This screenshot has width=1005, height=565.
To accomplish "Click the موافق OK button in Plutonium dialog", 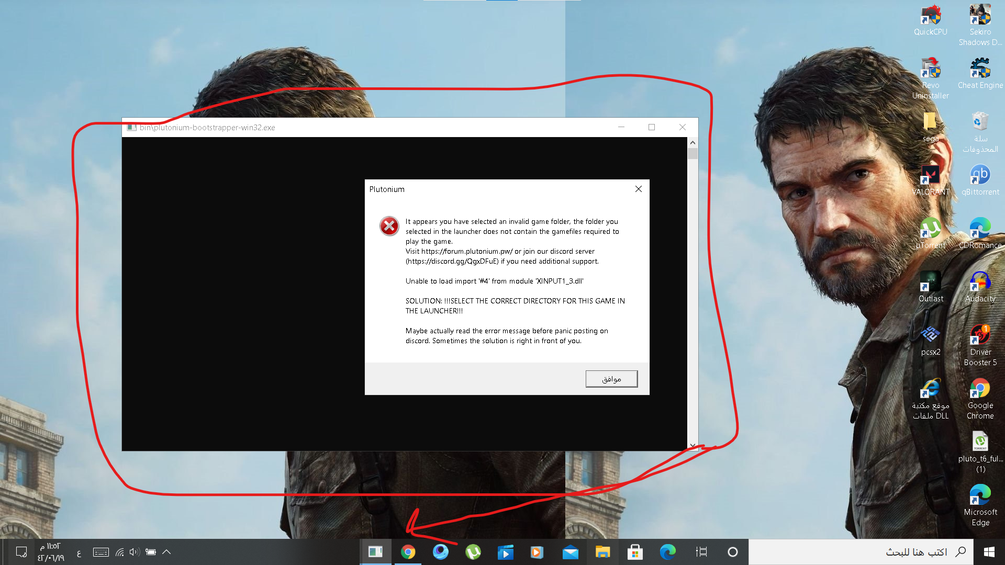I will 611,379.
